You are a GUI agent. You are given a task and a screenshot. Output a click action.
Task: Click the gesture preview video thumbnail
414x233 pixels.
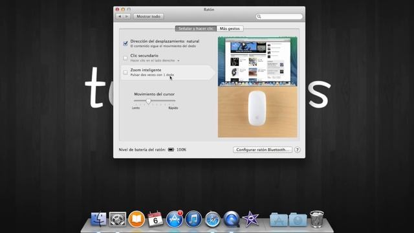257,61
